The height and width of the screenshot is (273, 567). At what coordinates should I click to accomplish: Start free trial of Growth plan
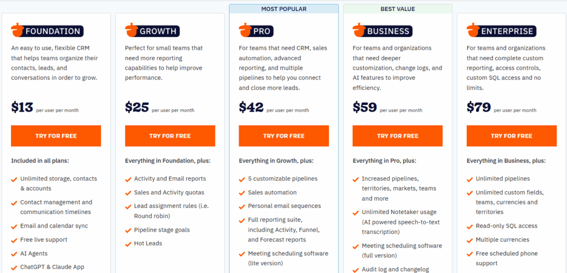(170, 136)
